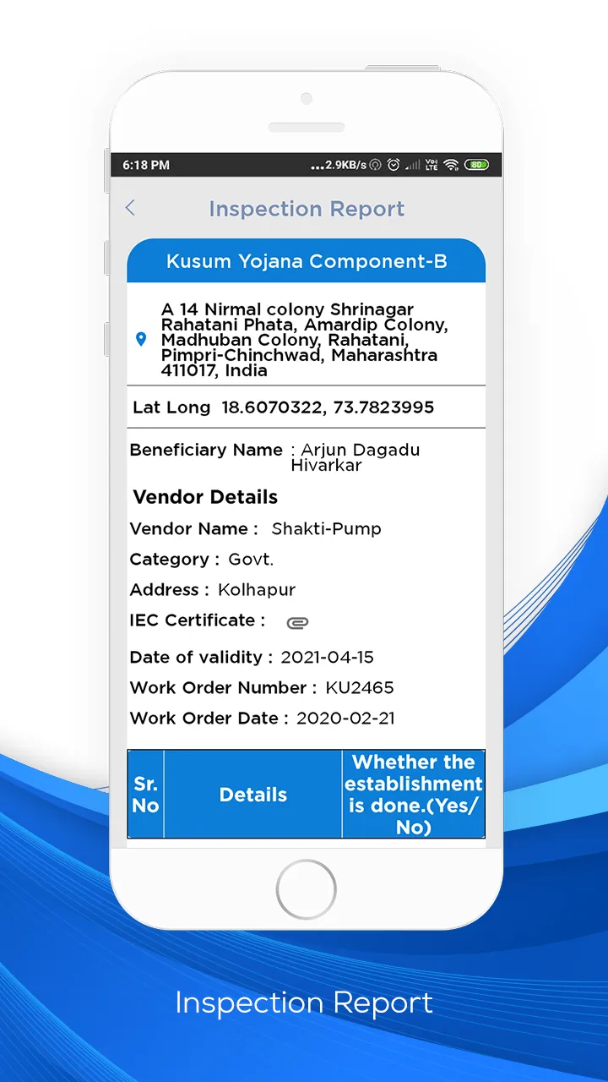608x1082 pixels.
Task: Select the Lat Long label
Action: click(171, 407)
